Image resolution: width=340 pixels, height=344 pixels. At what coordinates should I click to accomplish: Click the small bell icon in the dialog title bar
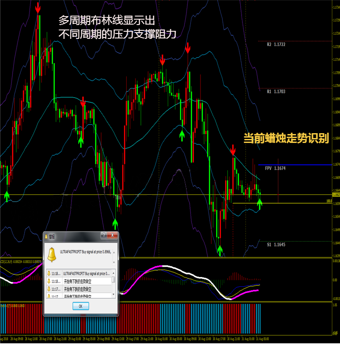pyautogui.click(x=46, y=236)
